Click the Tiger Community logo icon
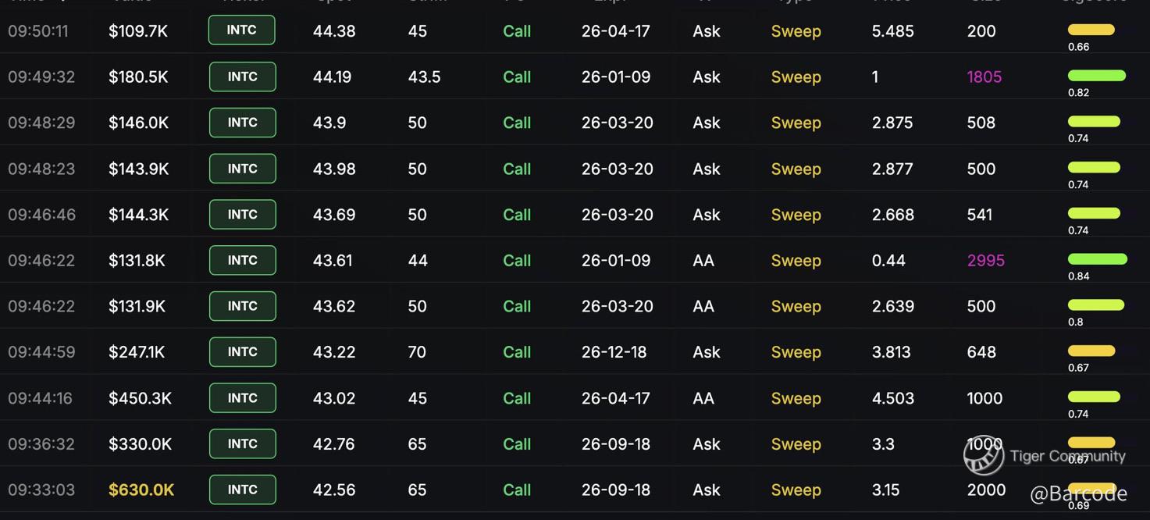The image size is (1150, 520). (984, 456)
